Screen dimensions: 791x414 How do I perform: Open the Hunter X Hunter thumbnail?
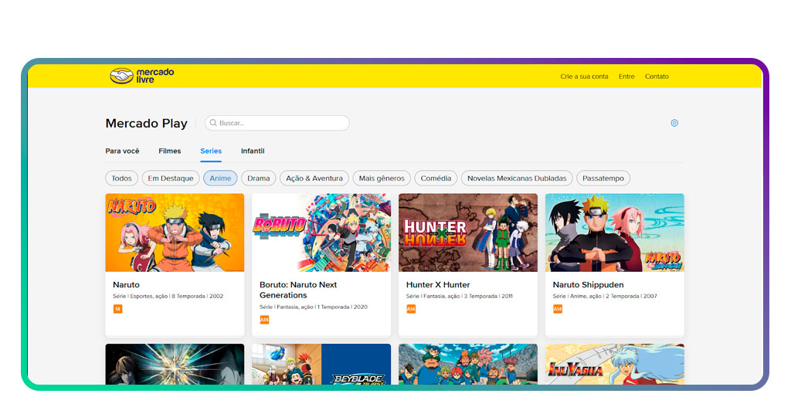468,232
